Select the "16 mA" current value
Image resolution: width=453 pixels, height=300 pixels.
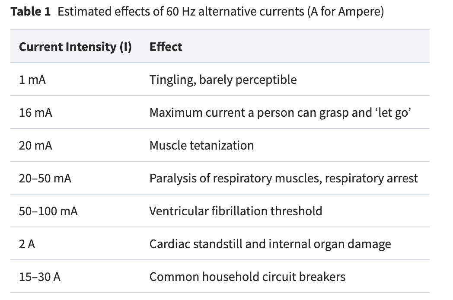pyautogui.click(x=35, y=112)
